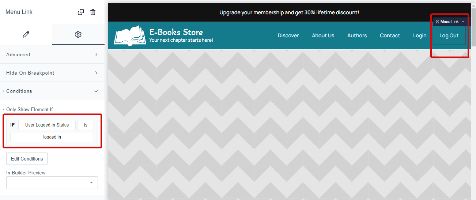Click the Authors nav link

click(357, 35)
